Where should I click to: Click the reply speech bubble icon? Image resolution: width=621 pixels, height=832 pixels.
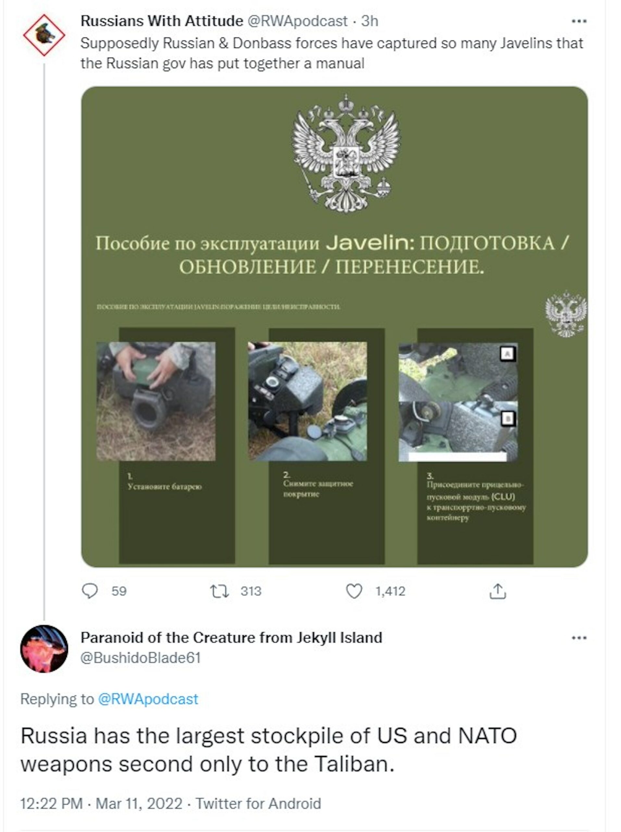pos(90,591)
